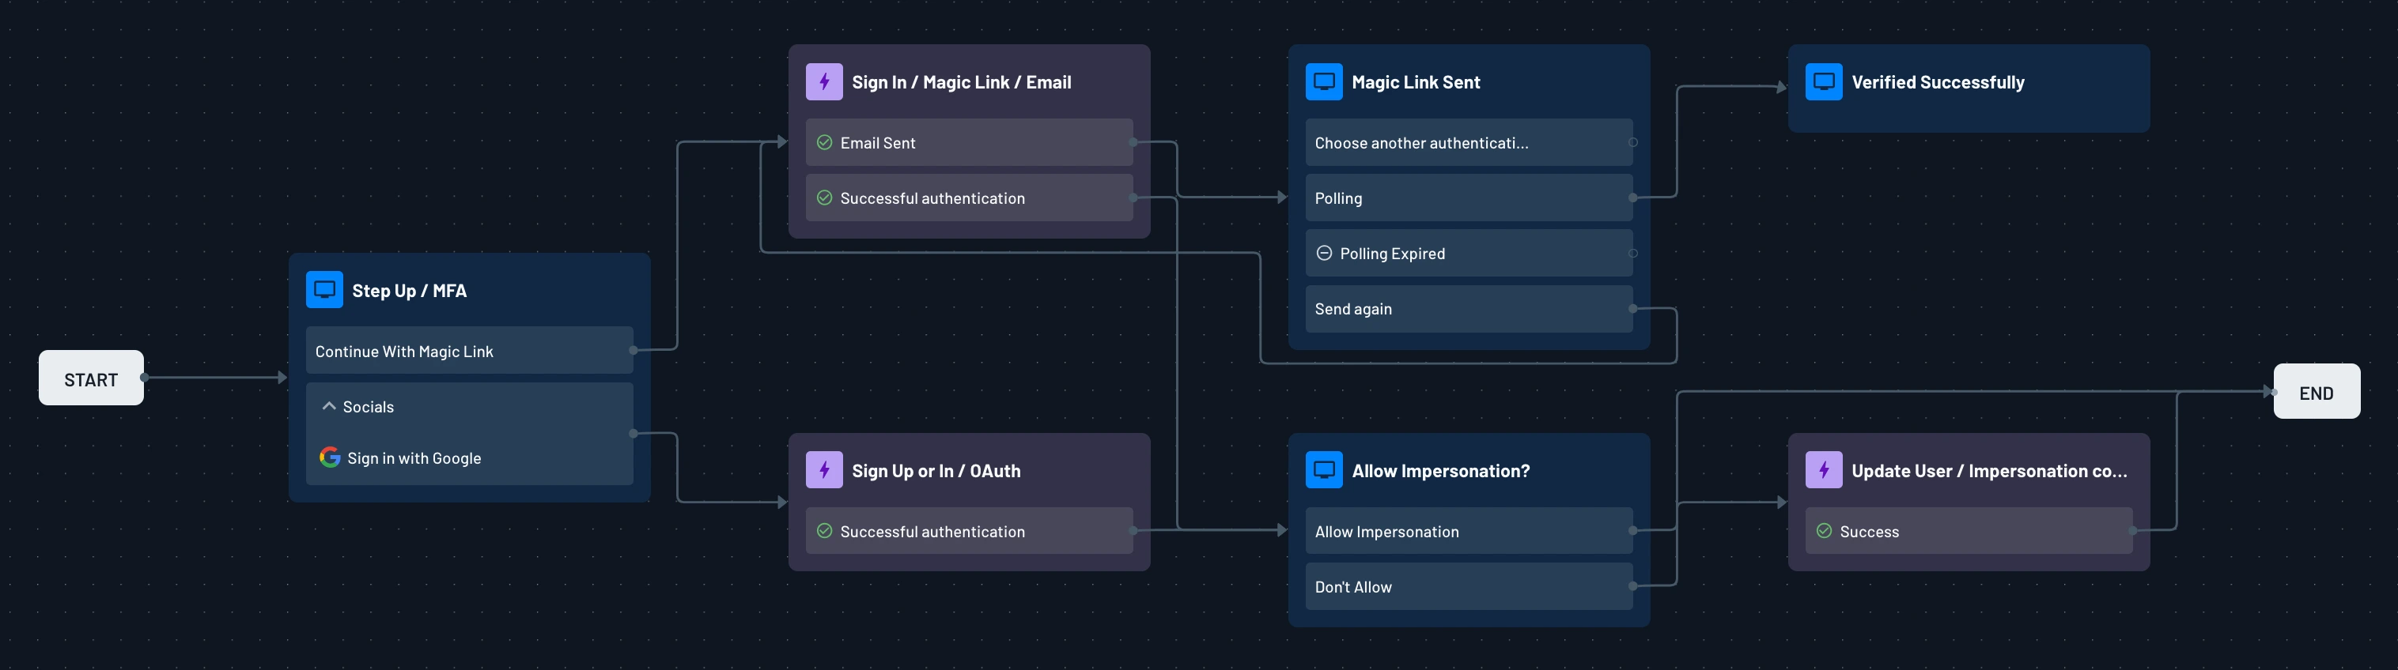The height and width of the screenshot is (670, 2398).
Task: Collapse the Socials section
Action: [x=328, y=406]
